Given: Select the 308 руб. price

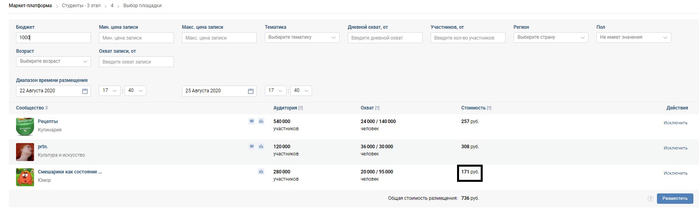Looking at the screenshot, I should click(x=470, y=147).
